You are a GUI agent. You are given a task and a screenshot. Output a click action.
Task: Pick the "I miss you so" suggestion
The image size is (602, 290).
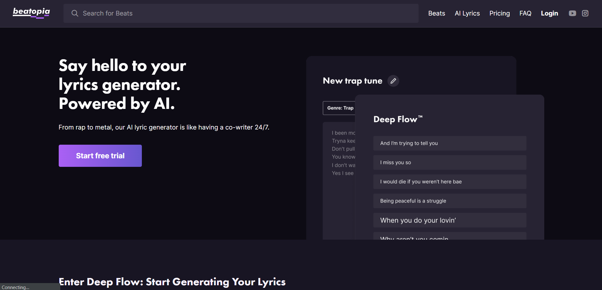449,162
